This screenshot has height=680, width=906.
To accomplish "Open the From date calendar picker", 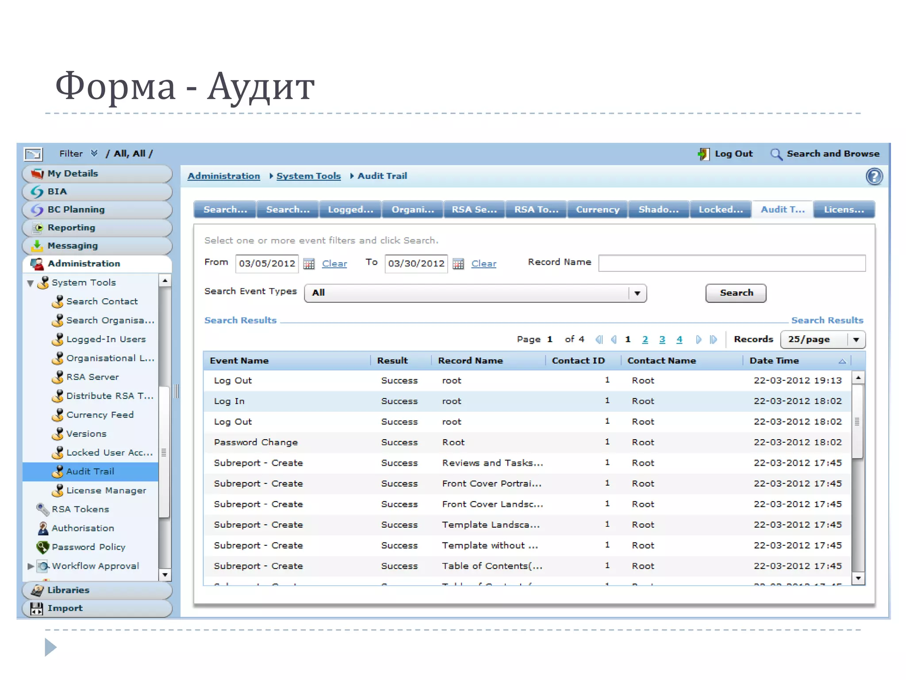I will [x=309, y=264].
